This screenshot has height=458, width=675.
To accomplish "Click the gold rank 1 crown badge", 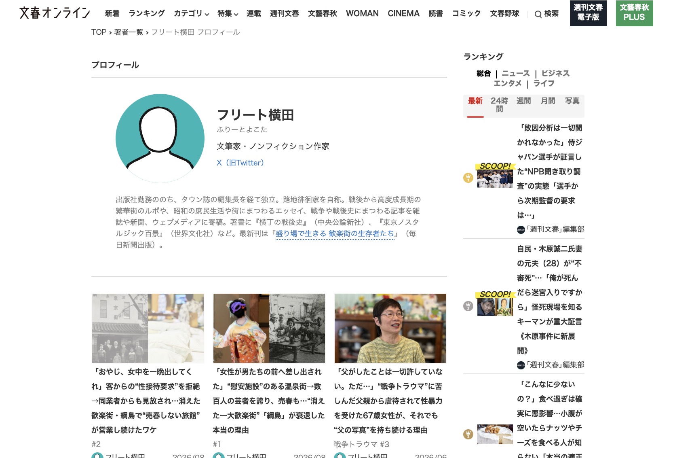I will point(468,178).
